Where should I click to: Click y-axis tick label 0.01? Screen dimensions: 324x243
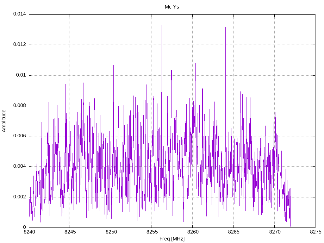(21, 75)
